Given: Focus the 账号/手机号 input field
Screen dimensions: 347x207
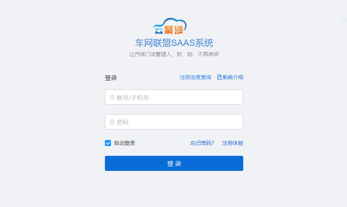Looking at the screenshot, I should point(174,97).
